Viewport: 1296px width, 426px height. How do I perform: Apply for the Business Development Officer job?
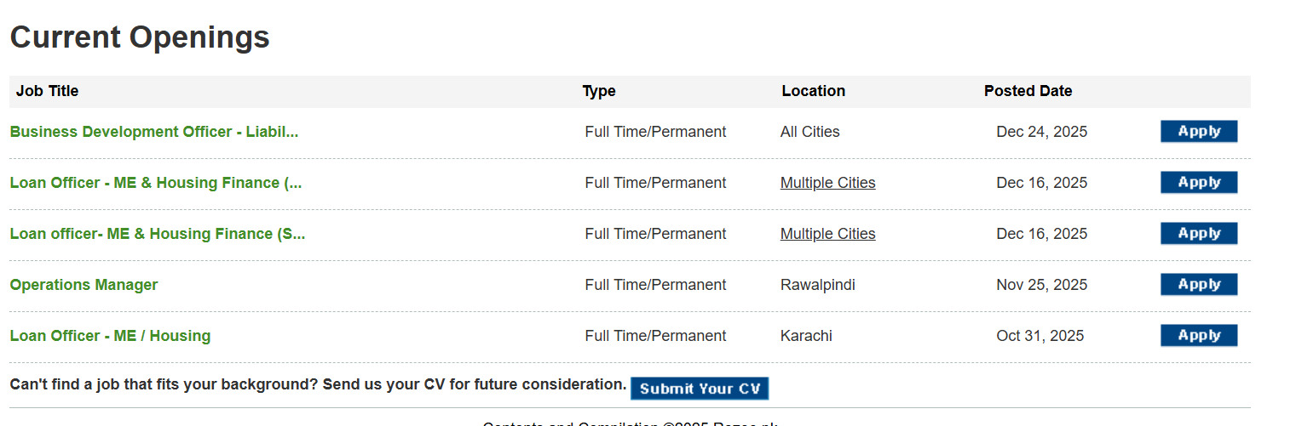pyautogui.click(x=1199, y=132)
